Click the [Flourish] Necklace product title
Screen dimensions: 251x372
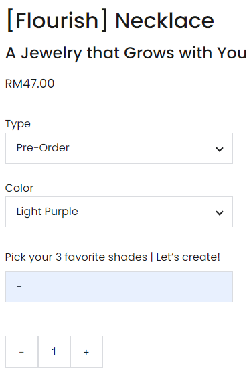pyautogui.click(x=110, y=21)
